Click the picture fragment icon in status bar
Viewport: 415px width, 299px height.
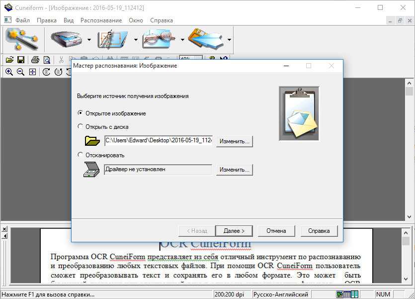[x=339, y=294]
